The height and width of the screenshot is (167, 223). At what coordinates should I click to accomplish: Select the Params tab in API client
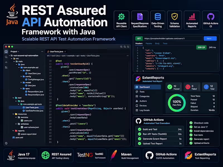point(149,43)
